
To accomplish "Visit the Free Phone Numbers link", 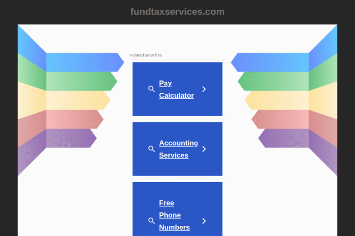I will [x=174, y=215].
